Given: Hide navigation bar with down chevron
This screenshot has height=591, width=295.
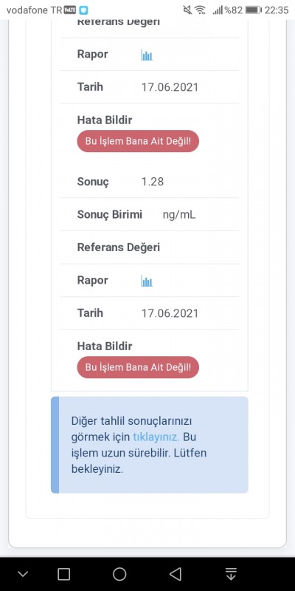Looking at the screenshot, I should 23,574.
